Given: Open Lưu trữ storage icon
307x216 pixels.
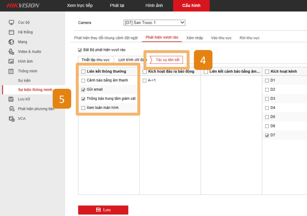Looking at the screenshot, I should click(11, 99).
